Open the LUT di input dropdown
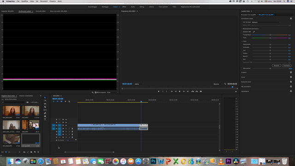This screenshot has width=295, height=166. [x=266, y=22]
